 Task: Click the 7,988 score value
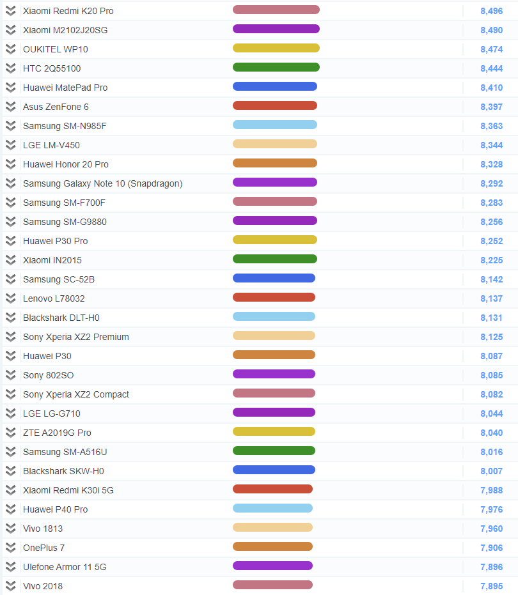click(491, 490)
